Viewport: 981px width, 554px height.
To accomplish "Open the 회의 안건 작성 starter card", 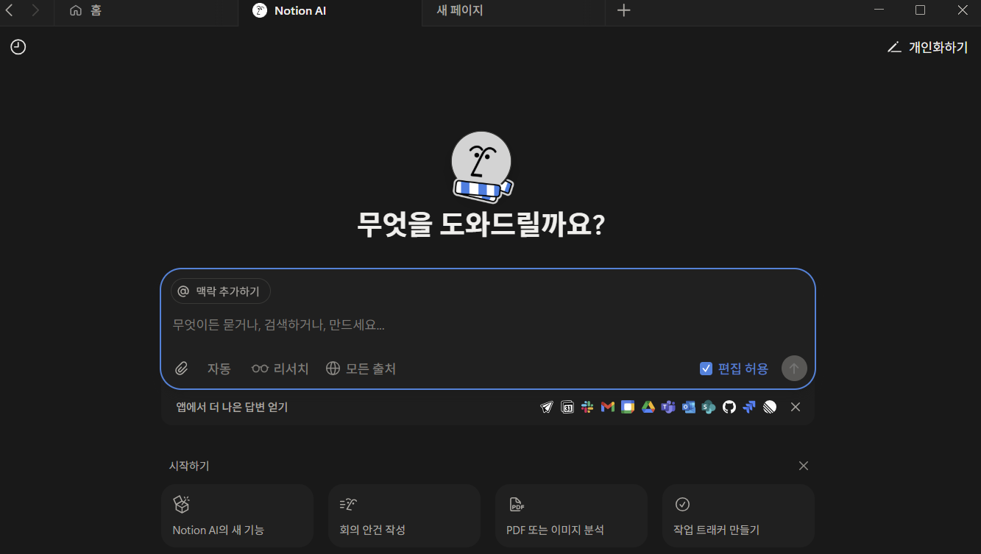I will 404,515.
